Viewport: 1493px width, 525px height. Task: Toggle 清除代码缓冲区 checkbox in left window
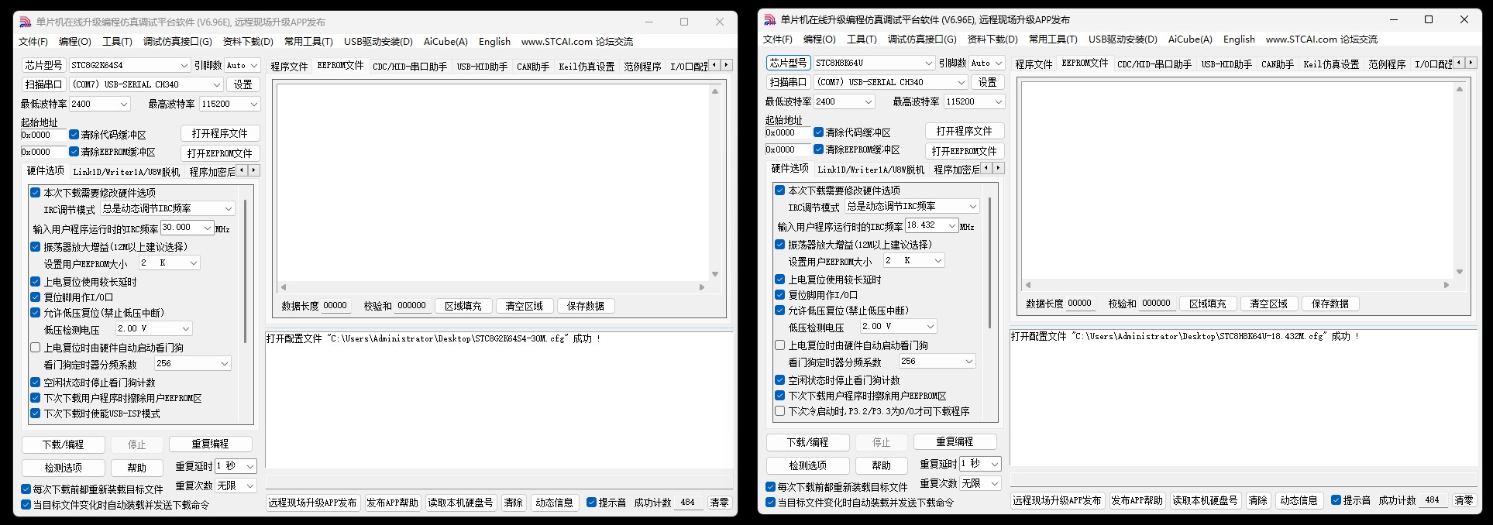point(74,134)
